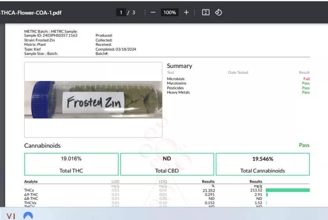This screenshot has width=328, height=220.
Task: Click the zoom out minus icon
Action: tap(153, 12)
